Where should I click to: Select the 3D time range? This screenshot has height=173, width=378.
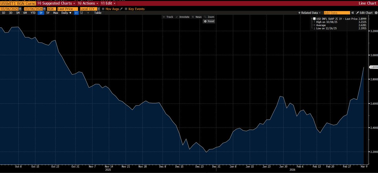click(10, 13)
